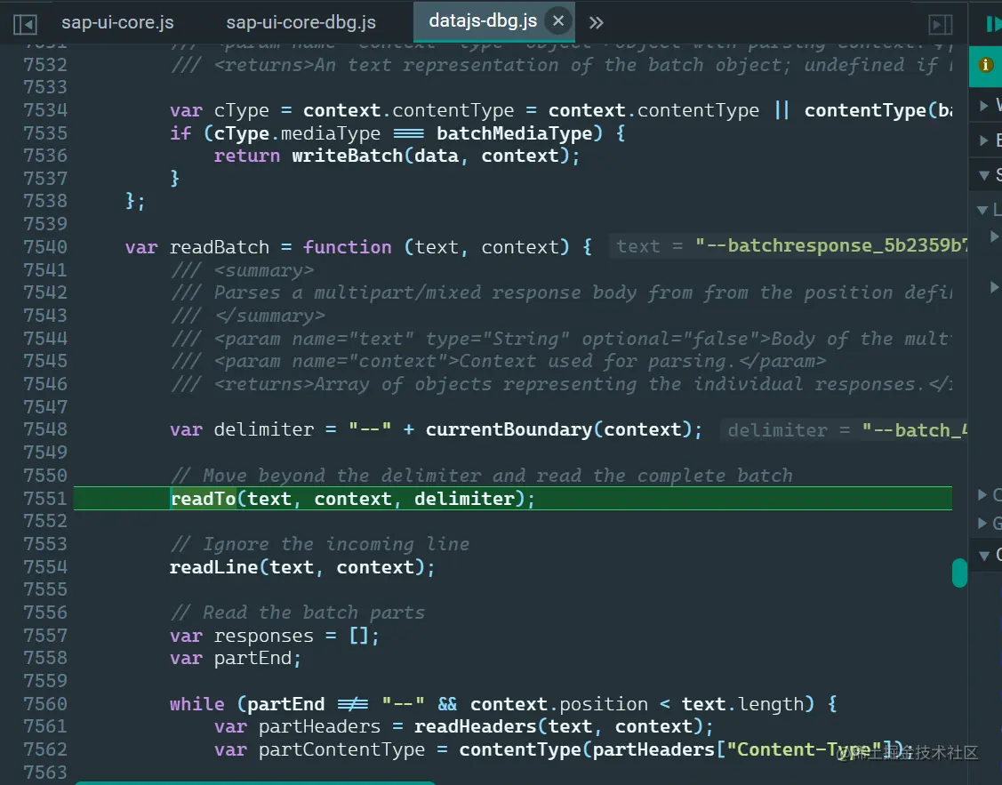Viewport: 1002px width, 785px height.
Task: Click the highlighted readTo call
Action: 204,498
